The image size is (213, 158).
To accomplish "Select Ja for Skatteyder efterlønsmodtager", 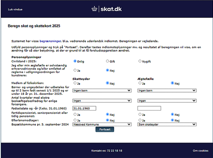I will coord(75,120).
